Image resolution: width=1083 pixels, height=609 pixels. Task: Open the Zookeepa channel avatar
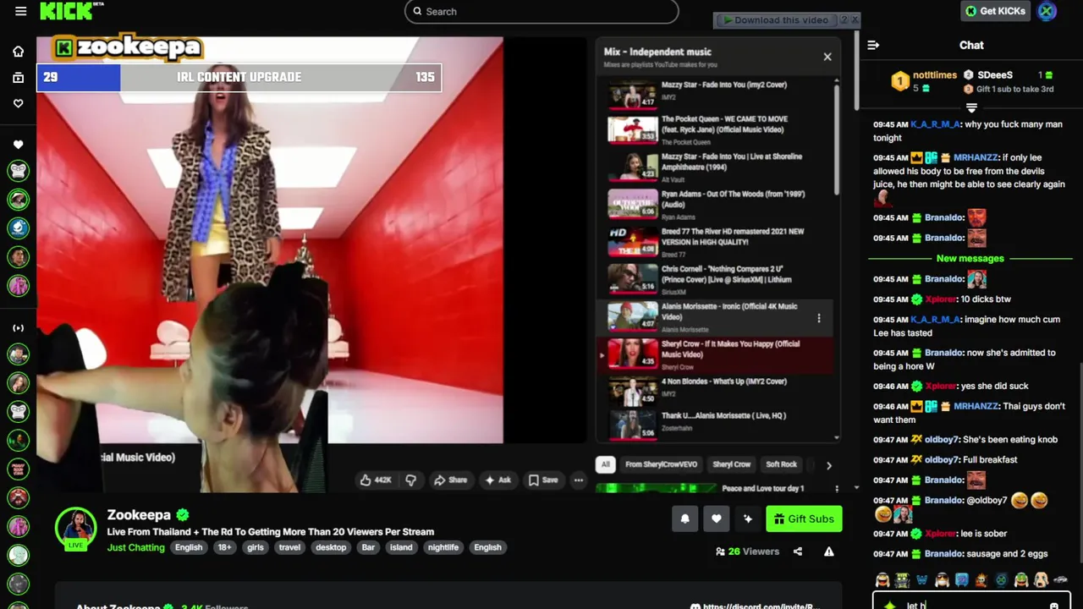coord(76,528)
